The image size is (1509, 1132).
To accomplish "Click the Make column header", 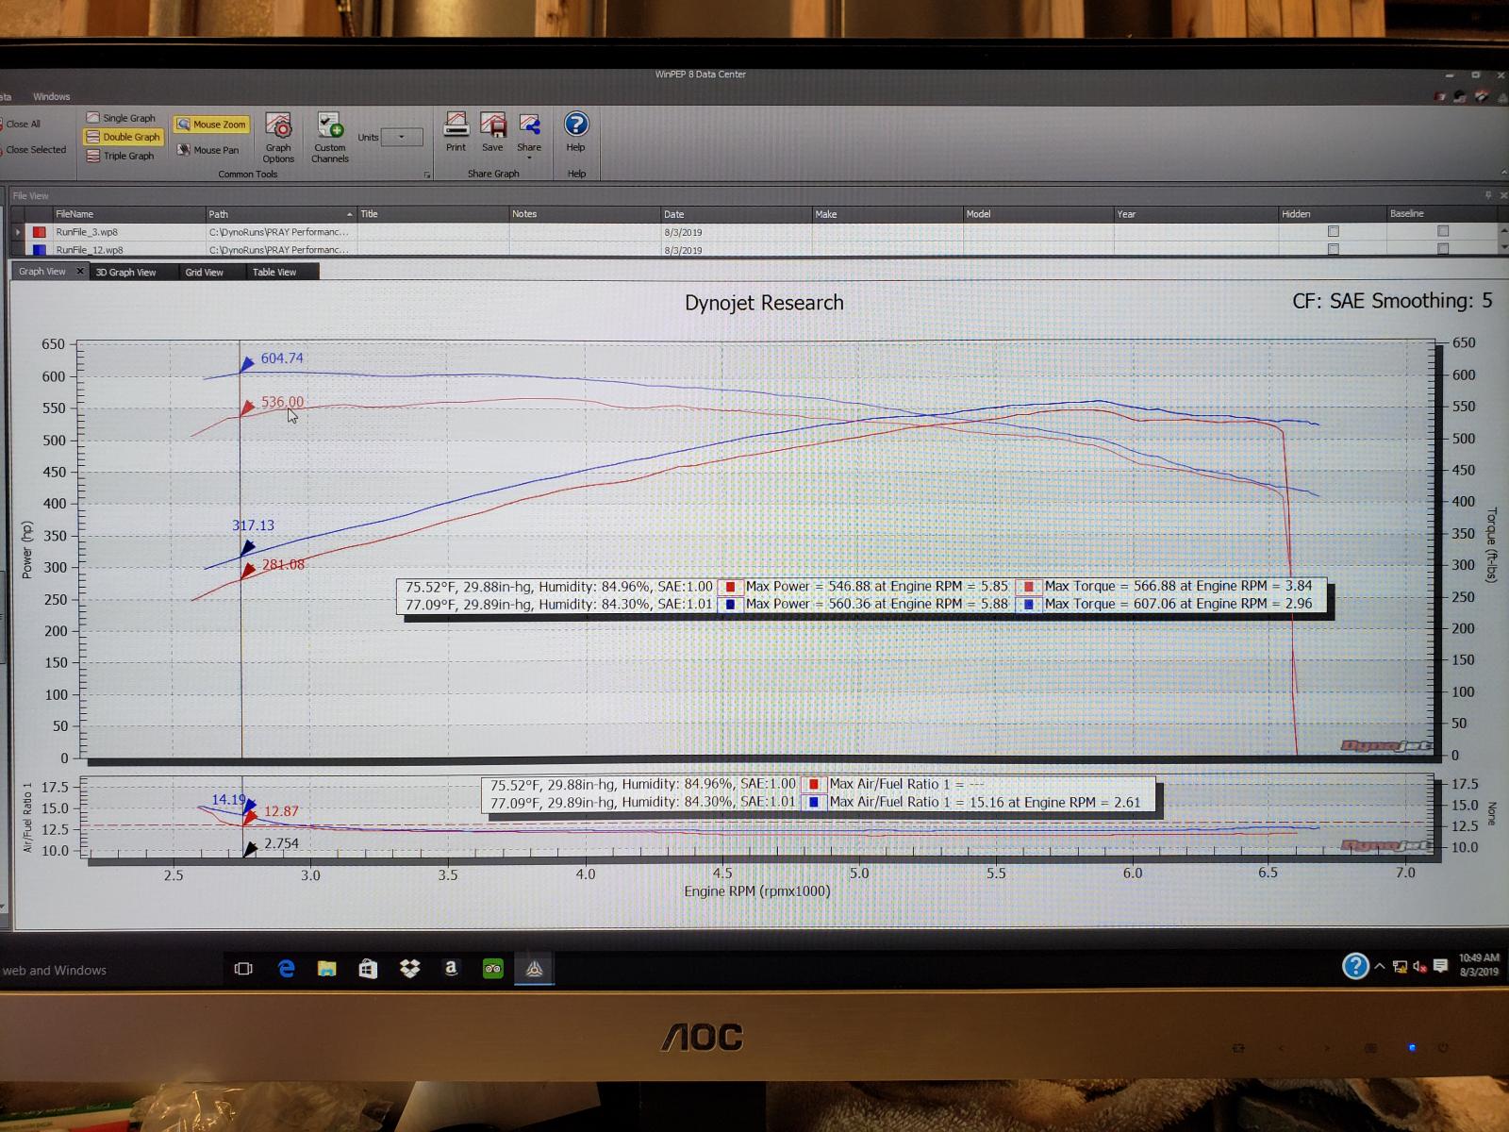I will (887, 214).
